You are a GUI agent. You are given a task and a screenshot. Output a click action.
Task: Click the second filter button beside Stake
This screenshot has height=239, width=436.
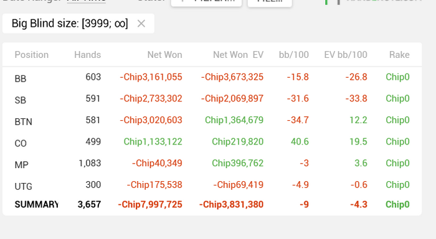270,2
